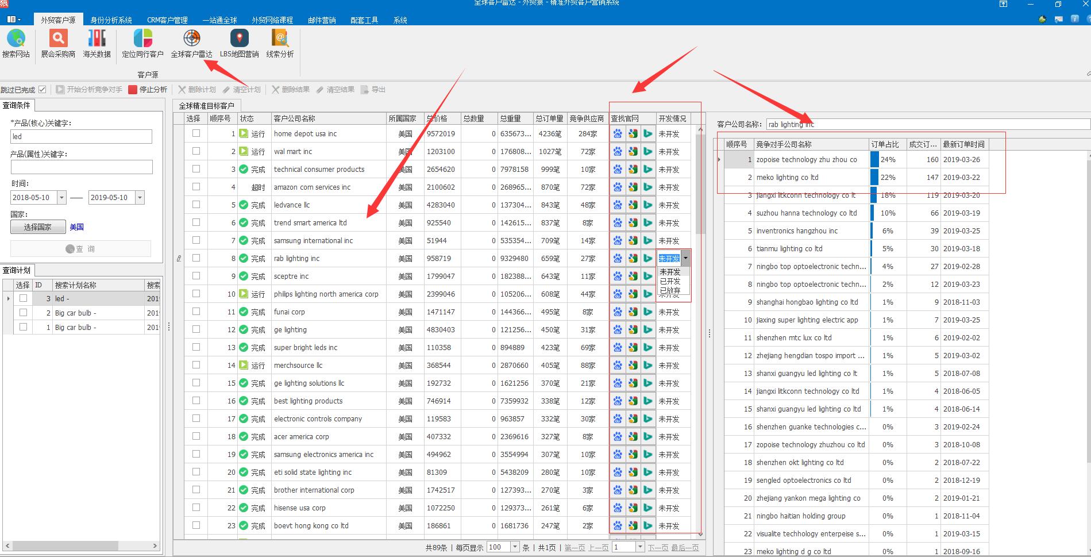This screenshot has width=1091, height=557.
Task: Click the 选择国家 button
Action: [38, 227]
